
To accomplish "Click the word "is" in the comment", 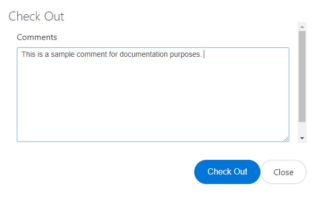I will pos(40,54).
